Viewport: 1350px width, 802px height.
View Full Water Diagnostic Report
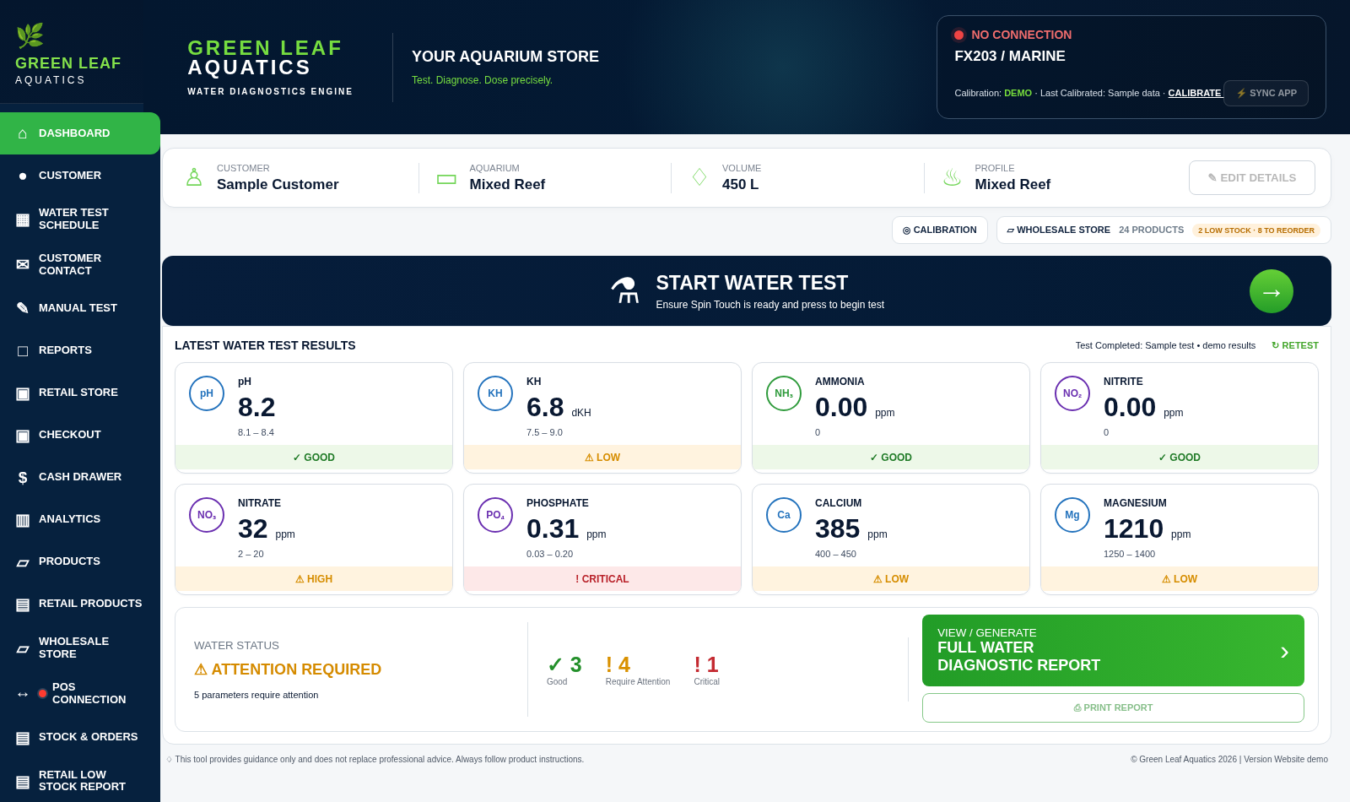[x=1113, y=651]
